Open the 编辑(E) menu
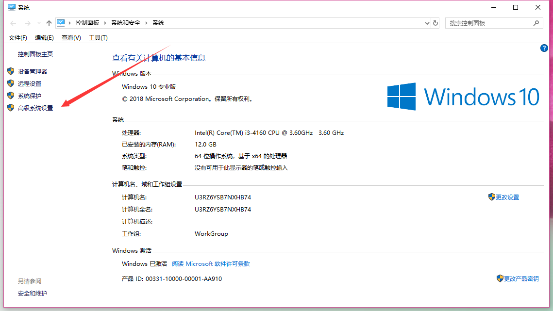The width and height of the screenshot is (553, 311). pos(44,38)
